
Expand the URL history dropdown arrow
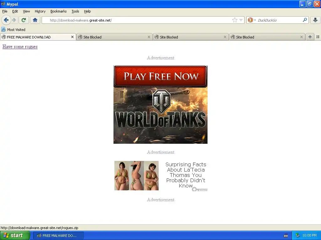click(x=241, y=20)
